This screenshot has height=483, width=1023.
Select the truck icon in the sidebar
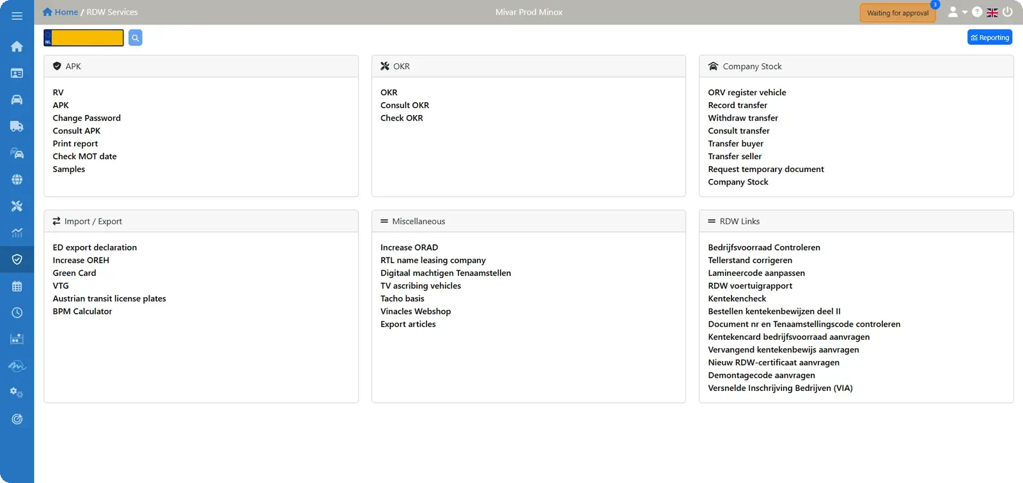(17, 126)
